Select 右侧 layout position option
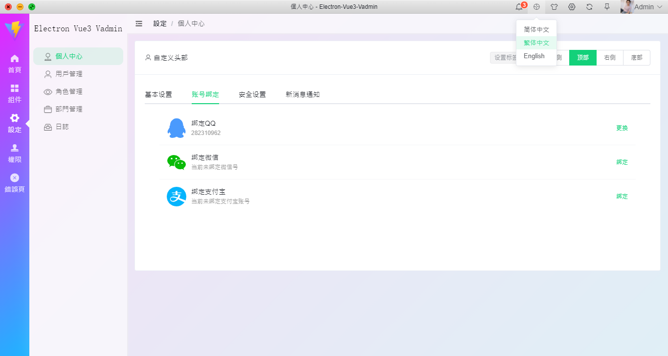This screenshot has height=356, width=668. click(609, 57)
